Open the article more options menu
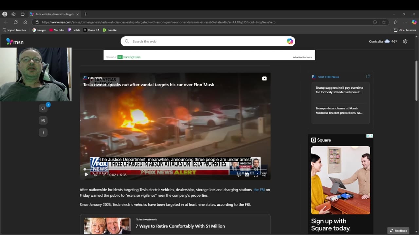419x235 pixels. pyautogui.click(x=43, y=133)
